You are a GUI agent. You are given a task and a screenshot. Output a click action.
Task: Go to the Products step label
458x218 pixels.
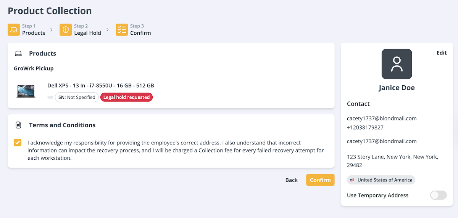34,33
